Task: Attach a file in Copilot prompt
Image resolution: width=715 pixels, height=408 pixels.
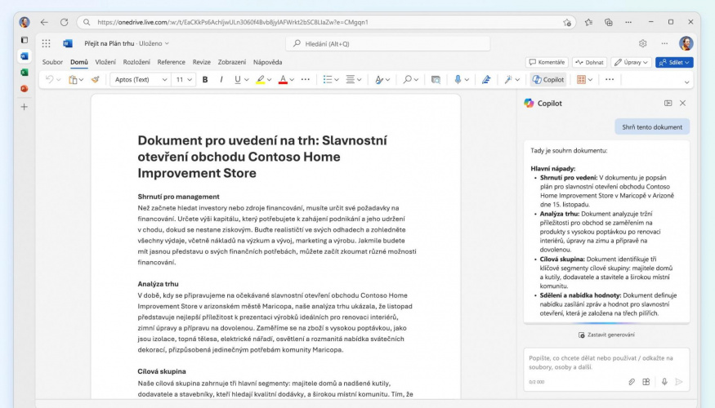Action: (632, 382)
